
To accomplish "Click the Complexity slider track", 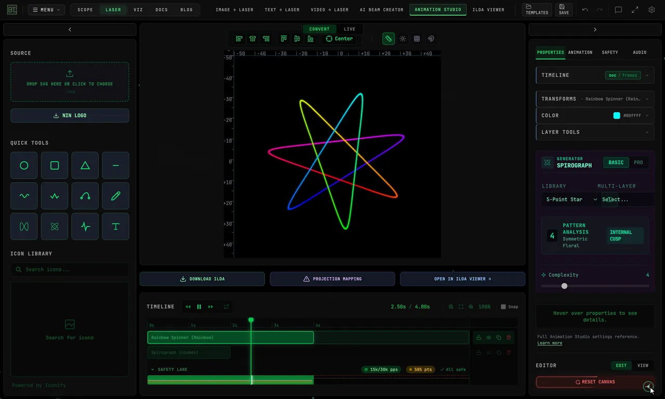I will (595, 286).
